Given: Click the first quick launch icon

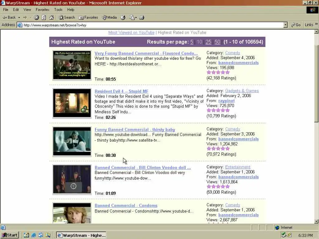Looking at the screenshot, I should pyautogui.click(x=26, y=235).
